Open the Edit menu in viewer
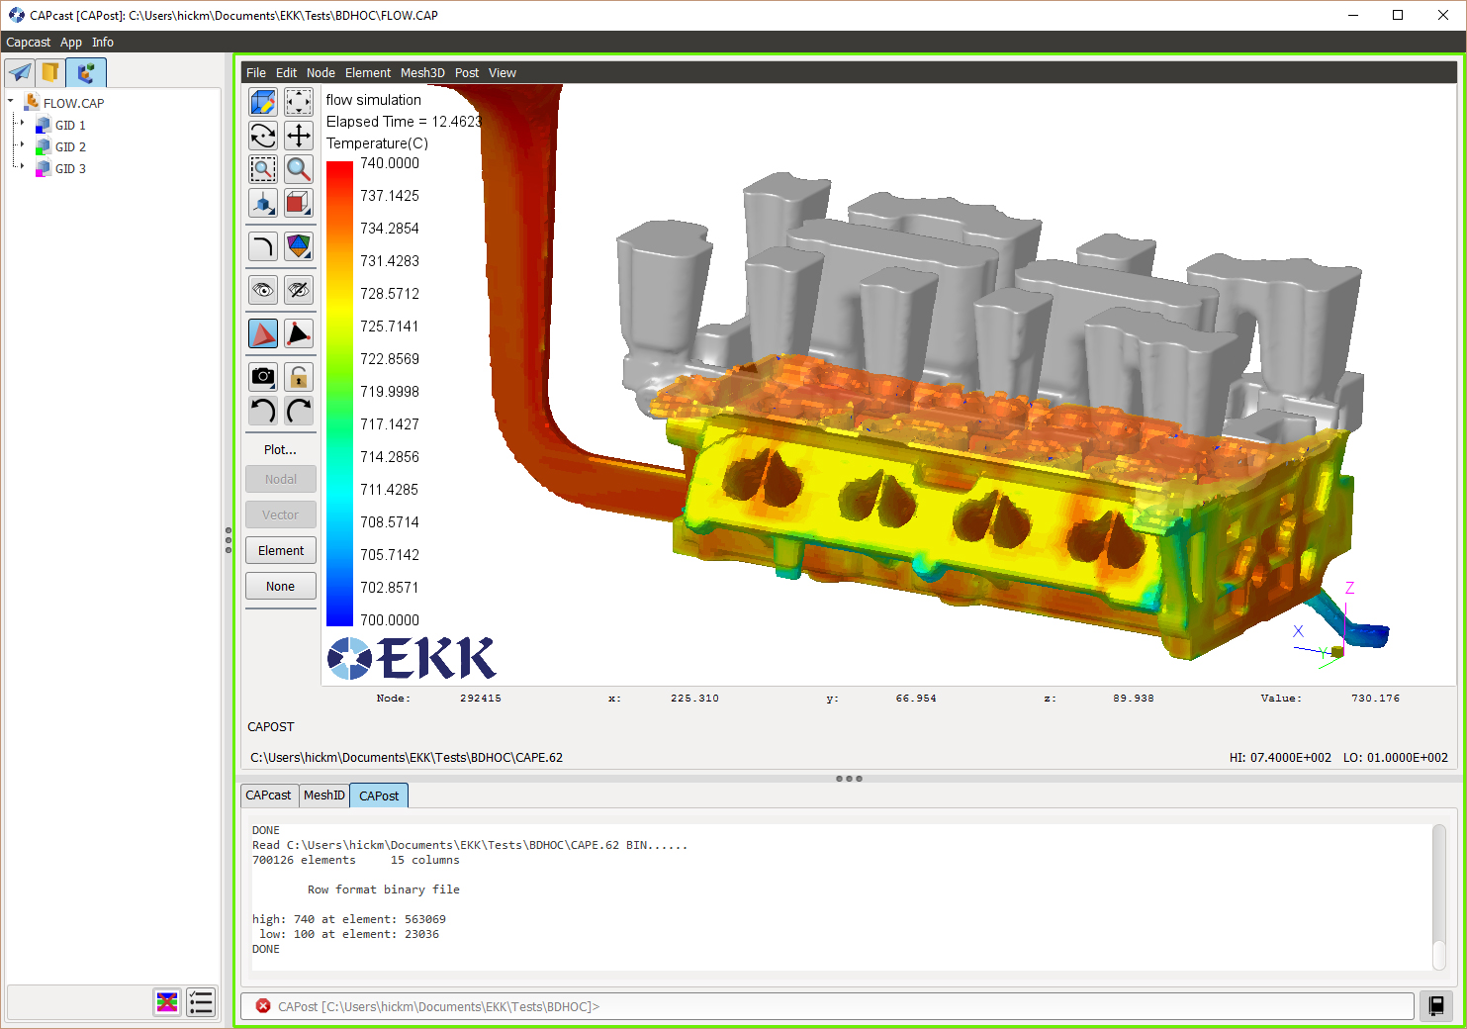The image size is (1467, 1029). click(x=287, y=73)
